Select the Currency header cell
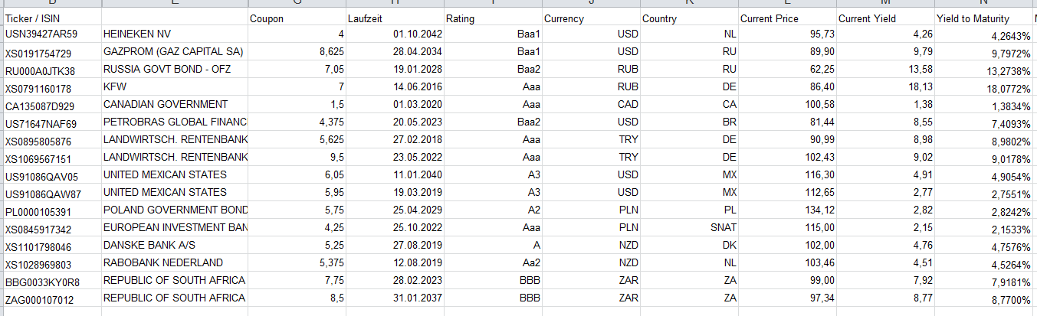Viewport: 1037px width, 316px height. coord(590,18)
